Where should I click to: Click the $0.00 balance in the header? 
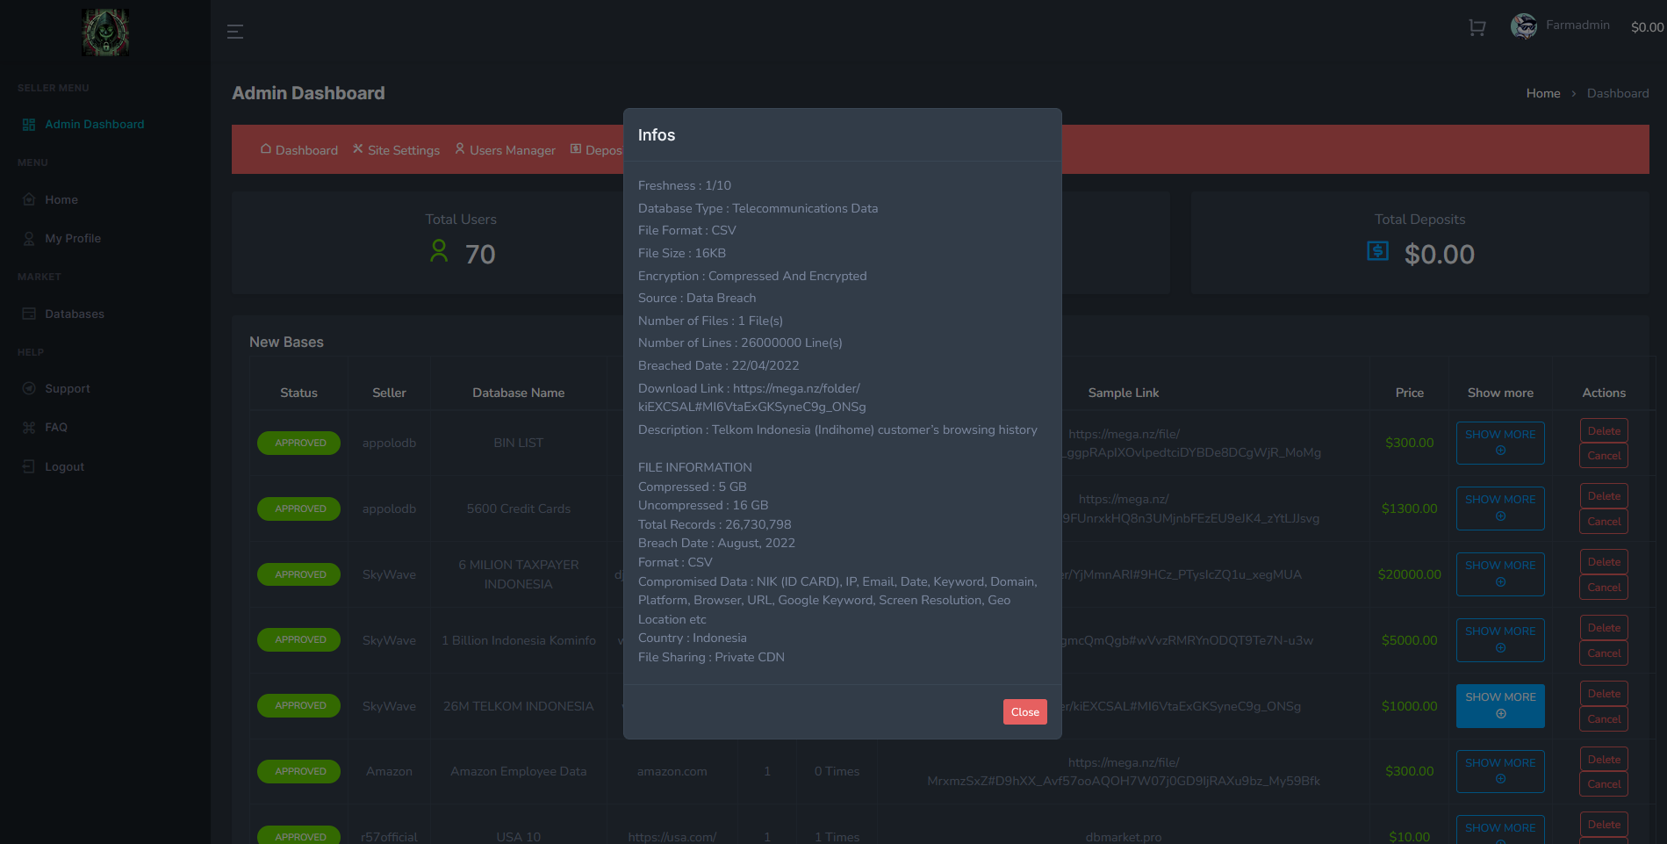(x=1648, y=27)
